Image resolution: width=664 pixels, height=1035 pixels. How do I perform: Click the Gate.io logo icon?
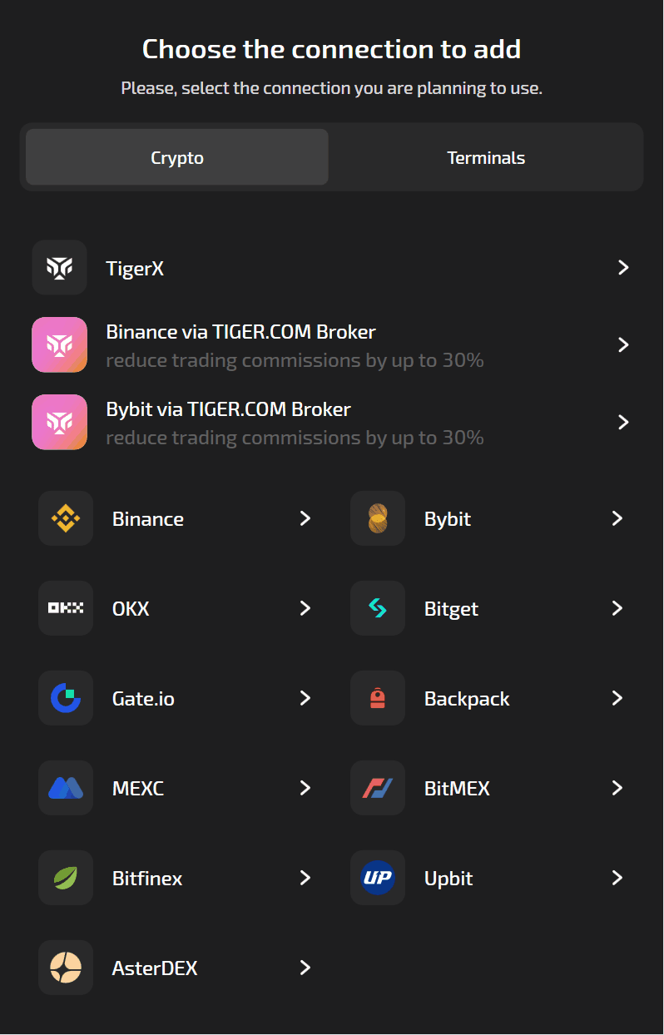click(x=66, y=698)
